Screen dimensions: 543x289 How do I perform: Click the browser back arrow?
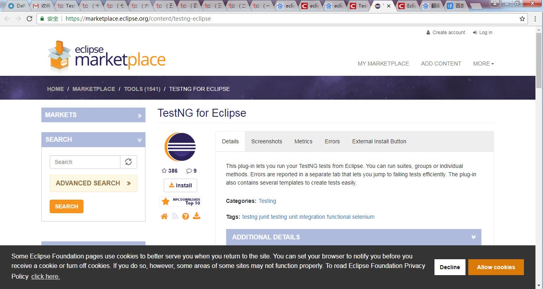tap(7, 19)
